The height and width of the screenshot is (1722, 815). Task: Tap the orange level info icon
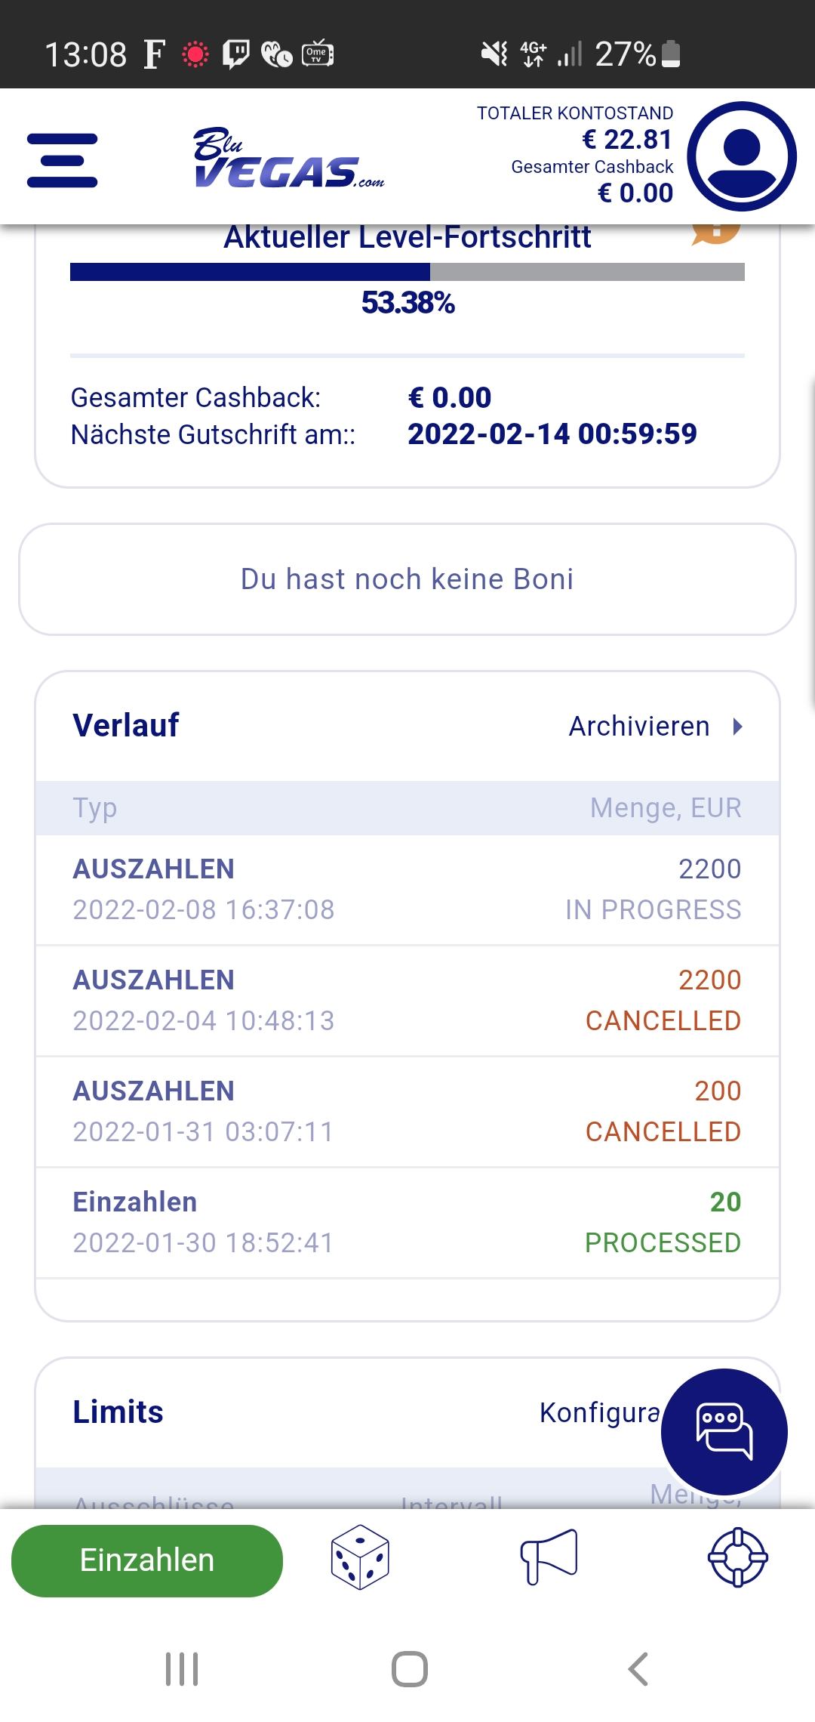point(716,231)
